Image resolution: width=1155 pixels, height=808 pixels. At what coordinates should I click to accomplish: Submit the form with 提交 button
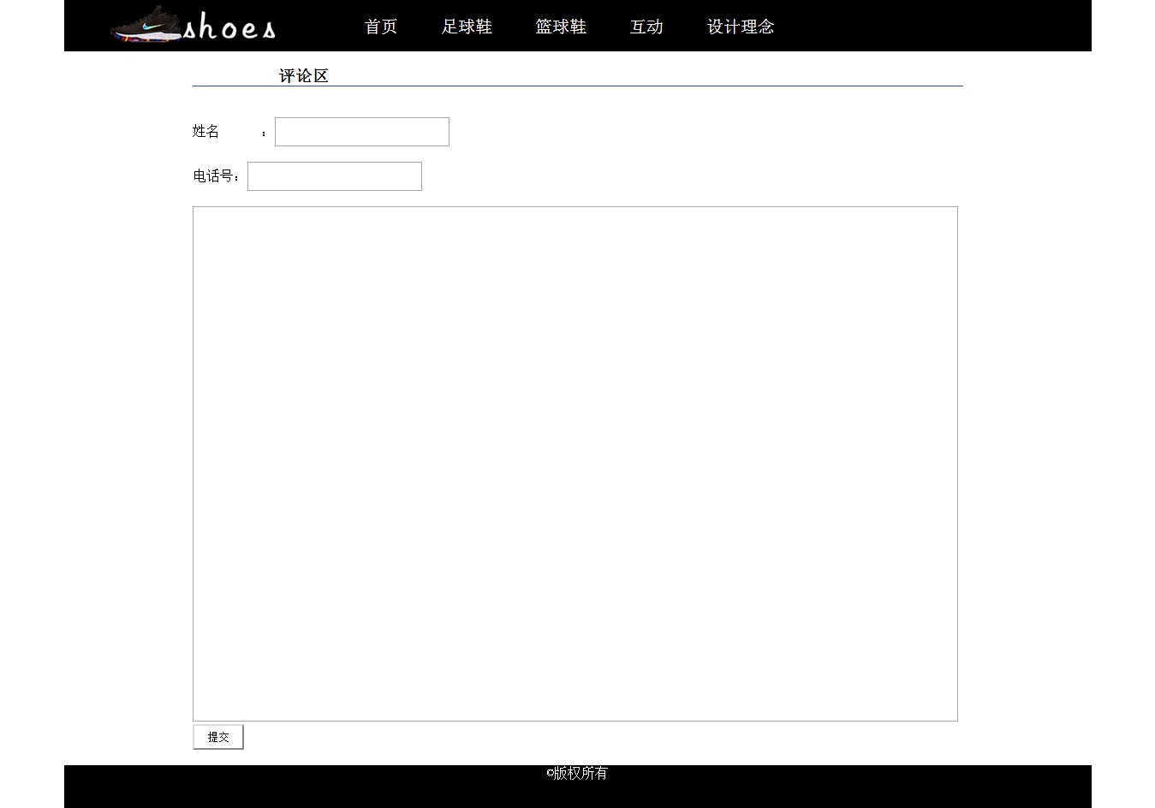click(x=218, y=737)
